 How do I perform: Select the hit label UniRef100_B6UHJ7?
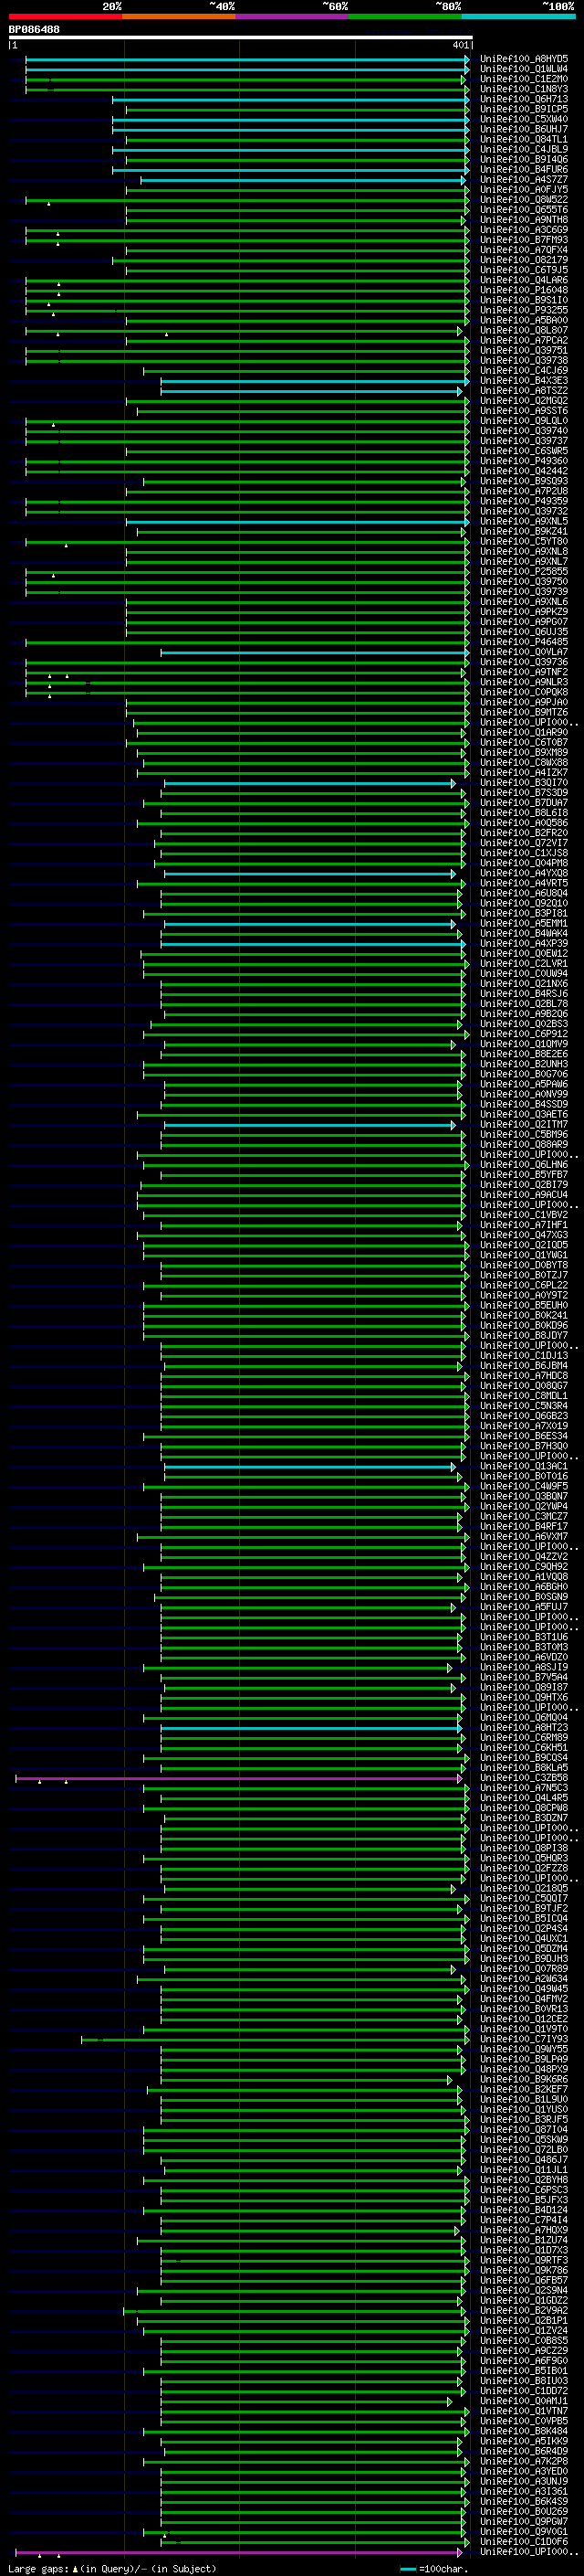click(x=524, y=129)
